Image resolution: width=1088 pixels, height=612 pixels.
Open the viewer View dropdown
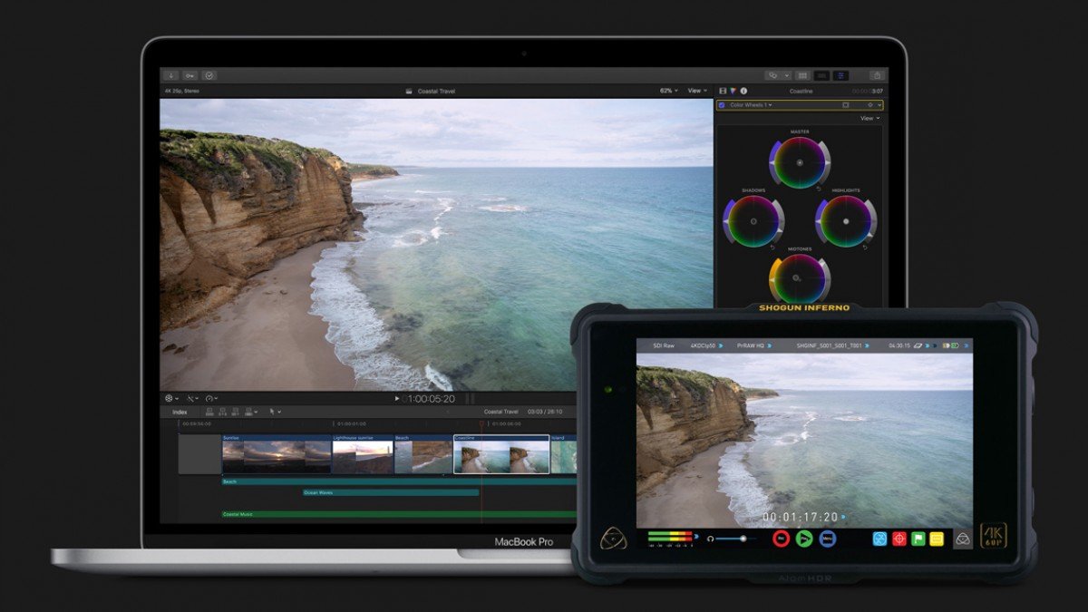click(697, 91)
